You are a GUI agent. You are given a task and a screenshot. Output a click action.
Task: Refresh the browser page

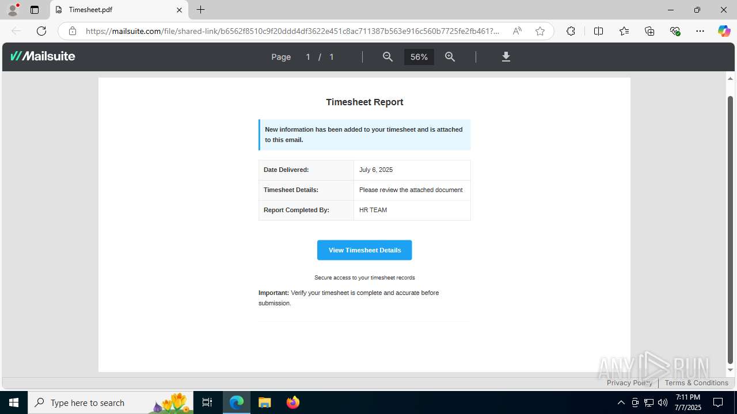(x=41, y=31)
